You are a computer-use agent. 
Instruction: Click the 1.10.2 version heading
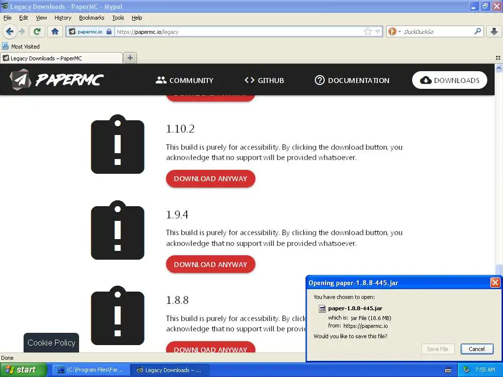point(180,129)
